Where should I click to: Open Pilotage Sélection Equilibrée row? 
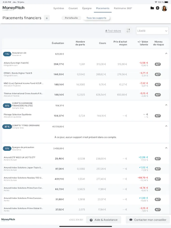pos(86,116)
